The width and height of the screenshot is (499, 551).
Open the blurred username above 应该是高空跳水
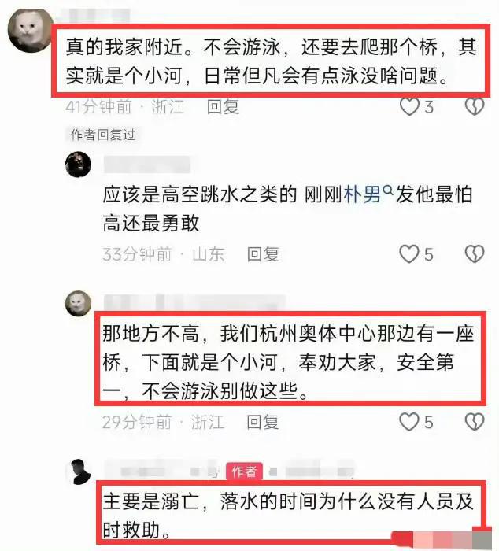[147, 165]
